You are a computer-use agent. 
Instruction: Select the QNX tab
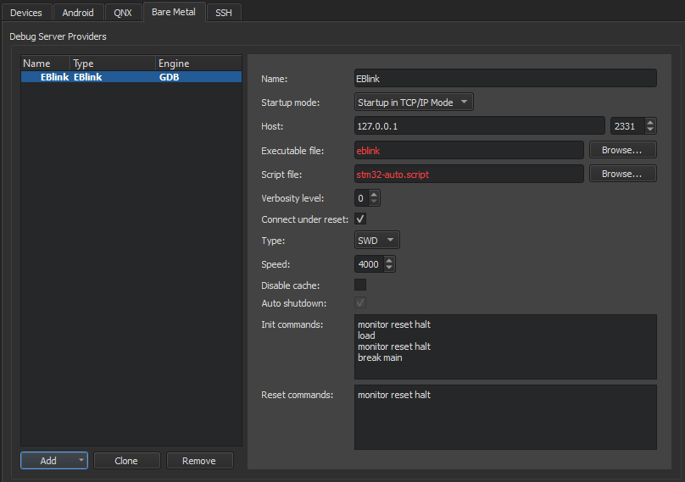coord(123,13)
